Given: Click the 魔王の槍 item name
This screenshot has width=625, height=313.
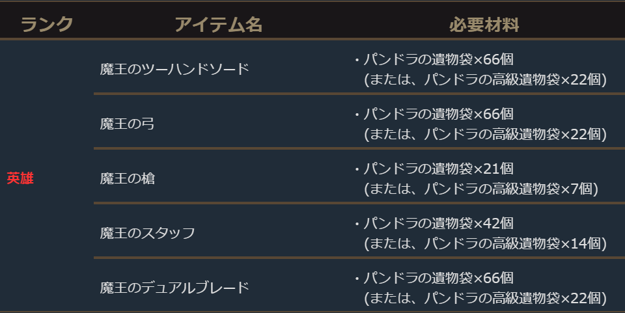Looking at the screenshot, I should coord(128,178).
